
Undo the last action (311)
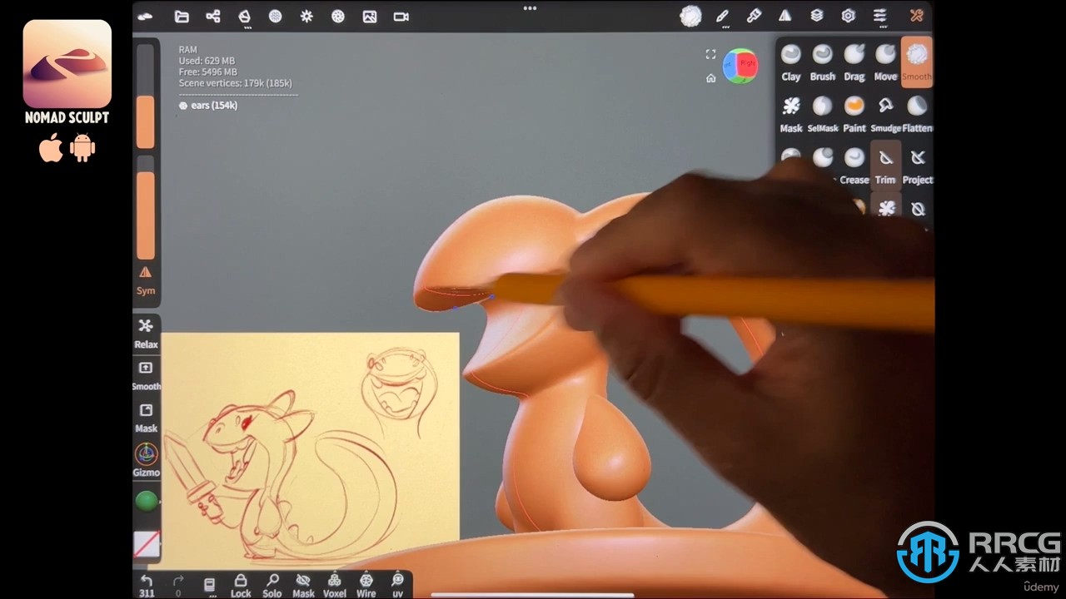147,585
